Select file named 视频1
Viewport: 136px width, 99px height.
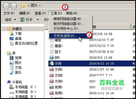click(x=59, y=87)
